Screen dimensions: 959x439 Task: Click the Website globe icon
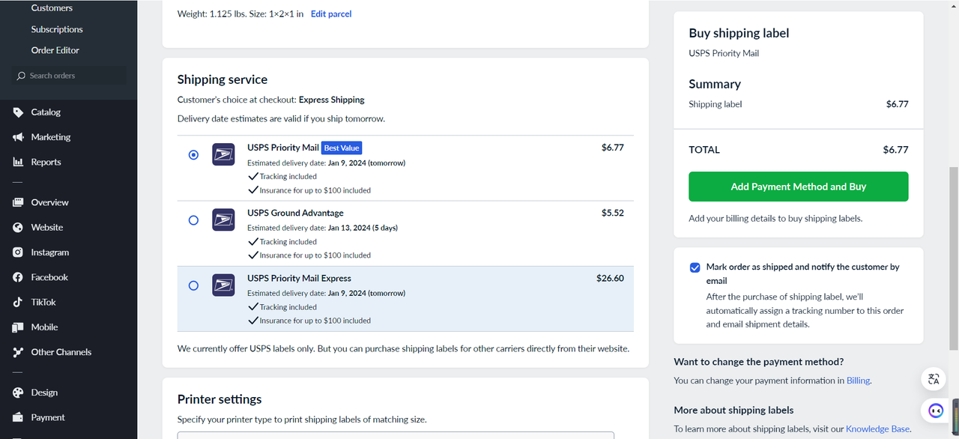click(x=18, y=227)
